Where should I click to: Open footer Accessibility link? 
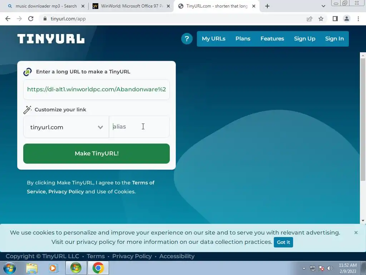tap(177, 256)
